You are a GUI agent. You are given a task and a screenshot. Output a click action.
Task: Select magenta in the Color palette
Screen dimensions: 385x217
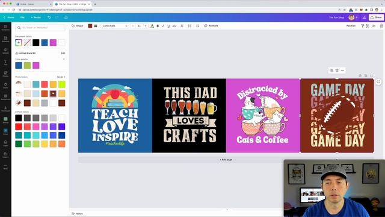click(x=36, y=66)
